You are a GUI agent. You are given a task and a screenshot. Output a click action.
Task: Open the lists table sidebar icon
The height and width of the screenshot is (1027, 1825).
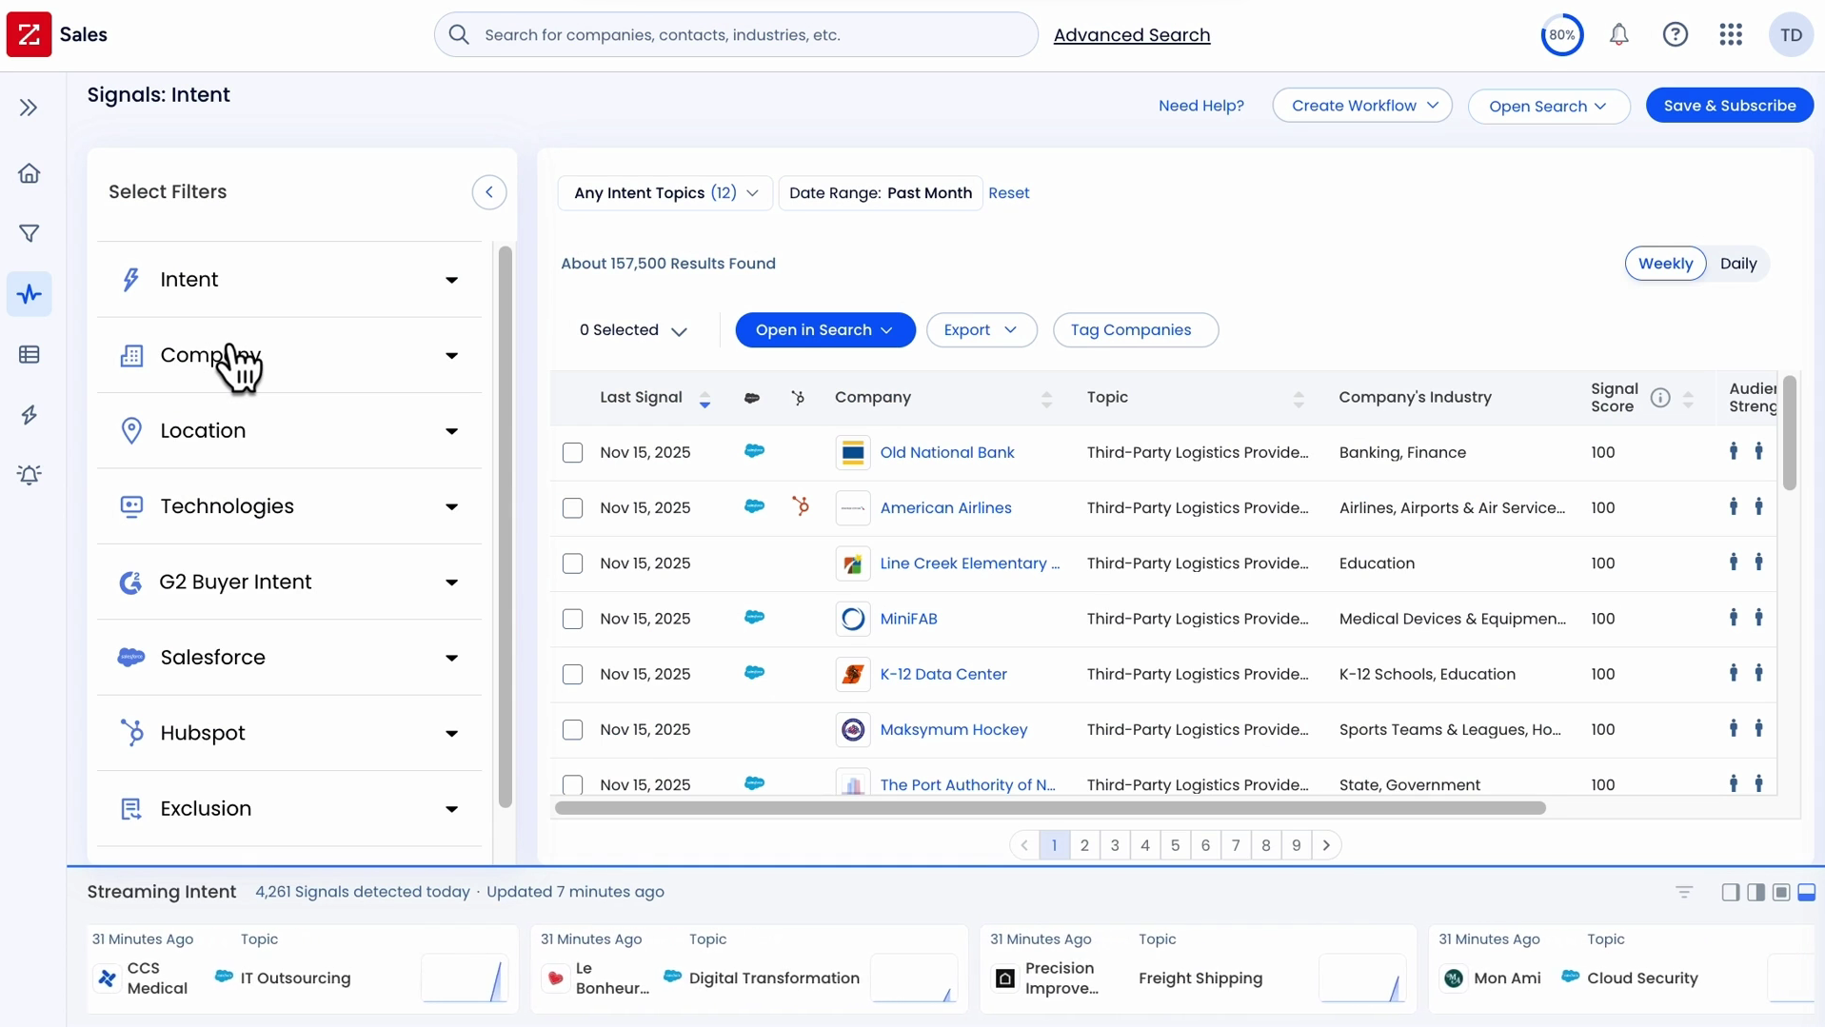(30, 355)
